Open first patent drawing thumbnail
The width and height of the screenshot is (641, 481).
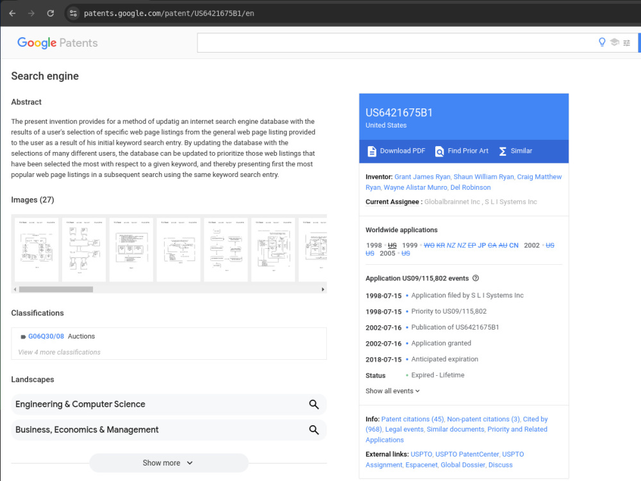(x=37, y=249)
